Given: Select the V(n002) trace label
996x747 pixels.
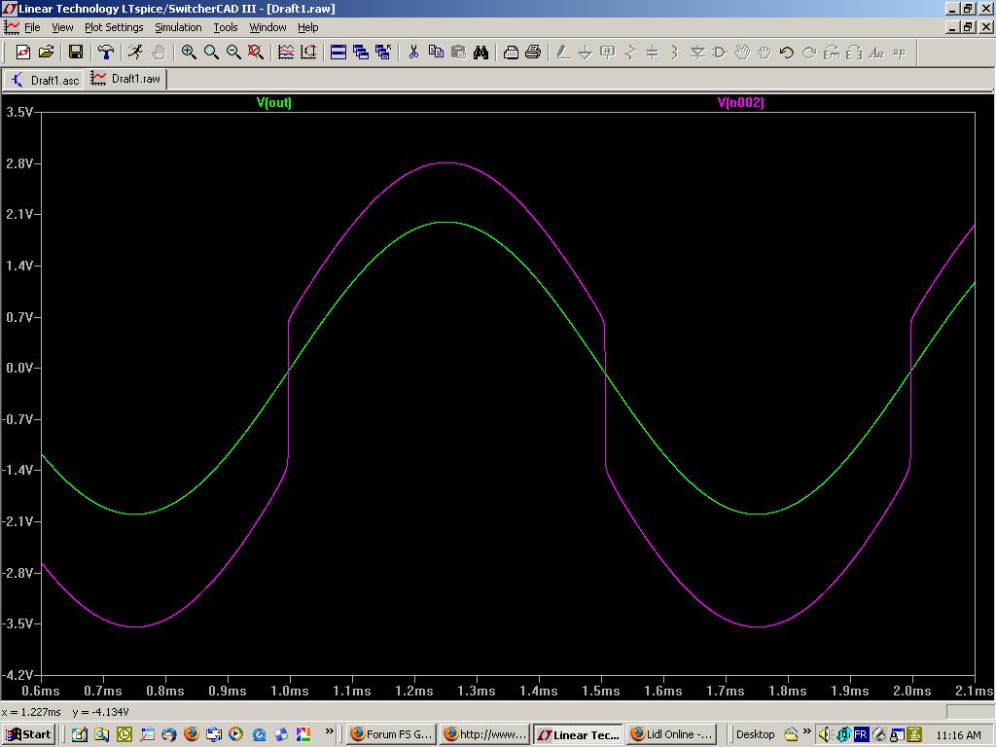Looking at the screenshot, I should click(741, 103).
